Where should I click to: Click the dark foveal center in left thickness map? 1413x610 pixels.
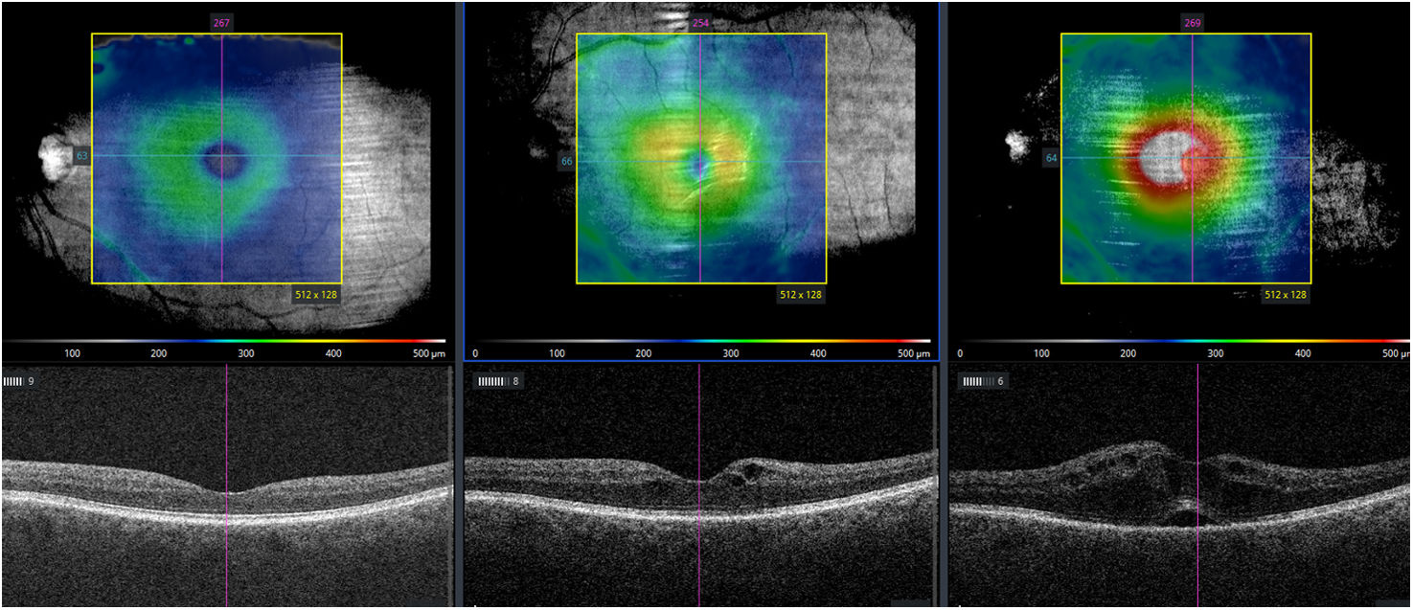pos(222,161)
